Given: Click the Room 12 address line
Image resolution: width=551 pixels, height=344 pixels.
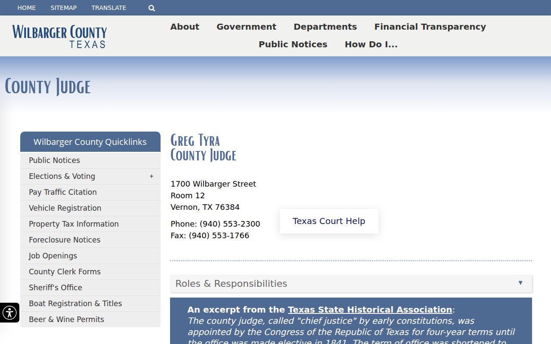Looking at the screenshot, I should (188, 196).
